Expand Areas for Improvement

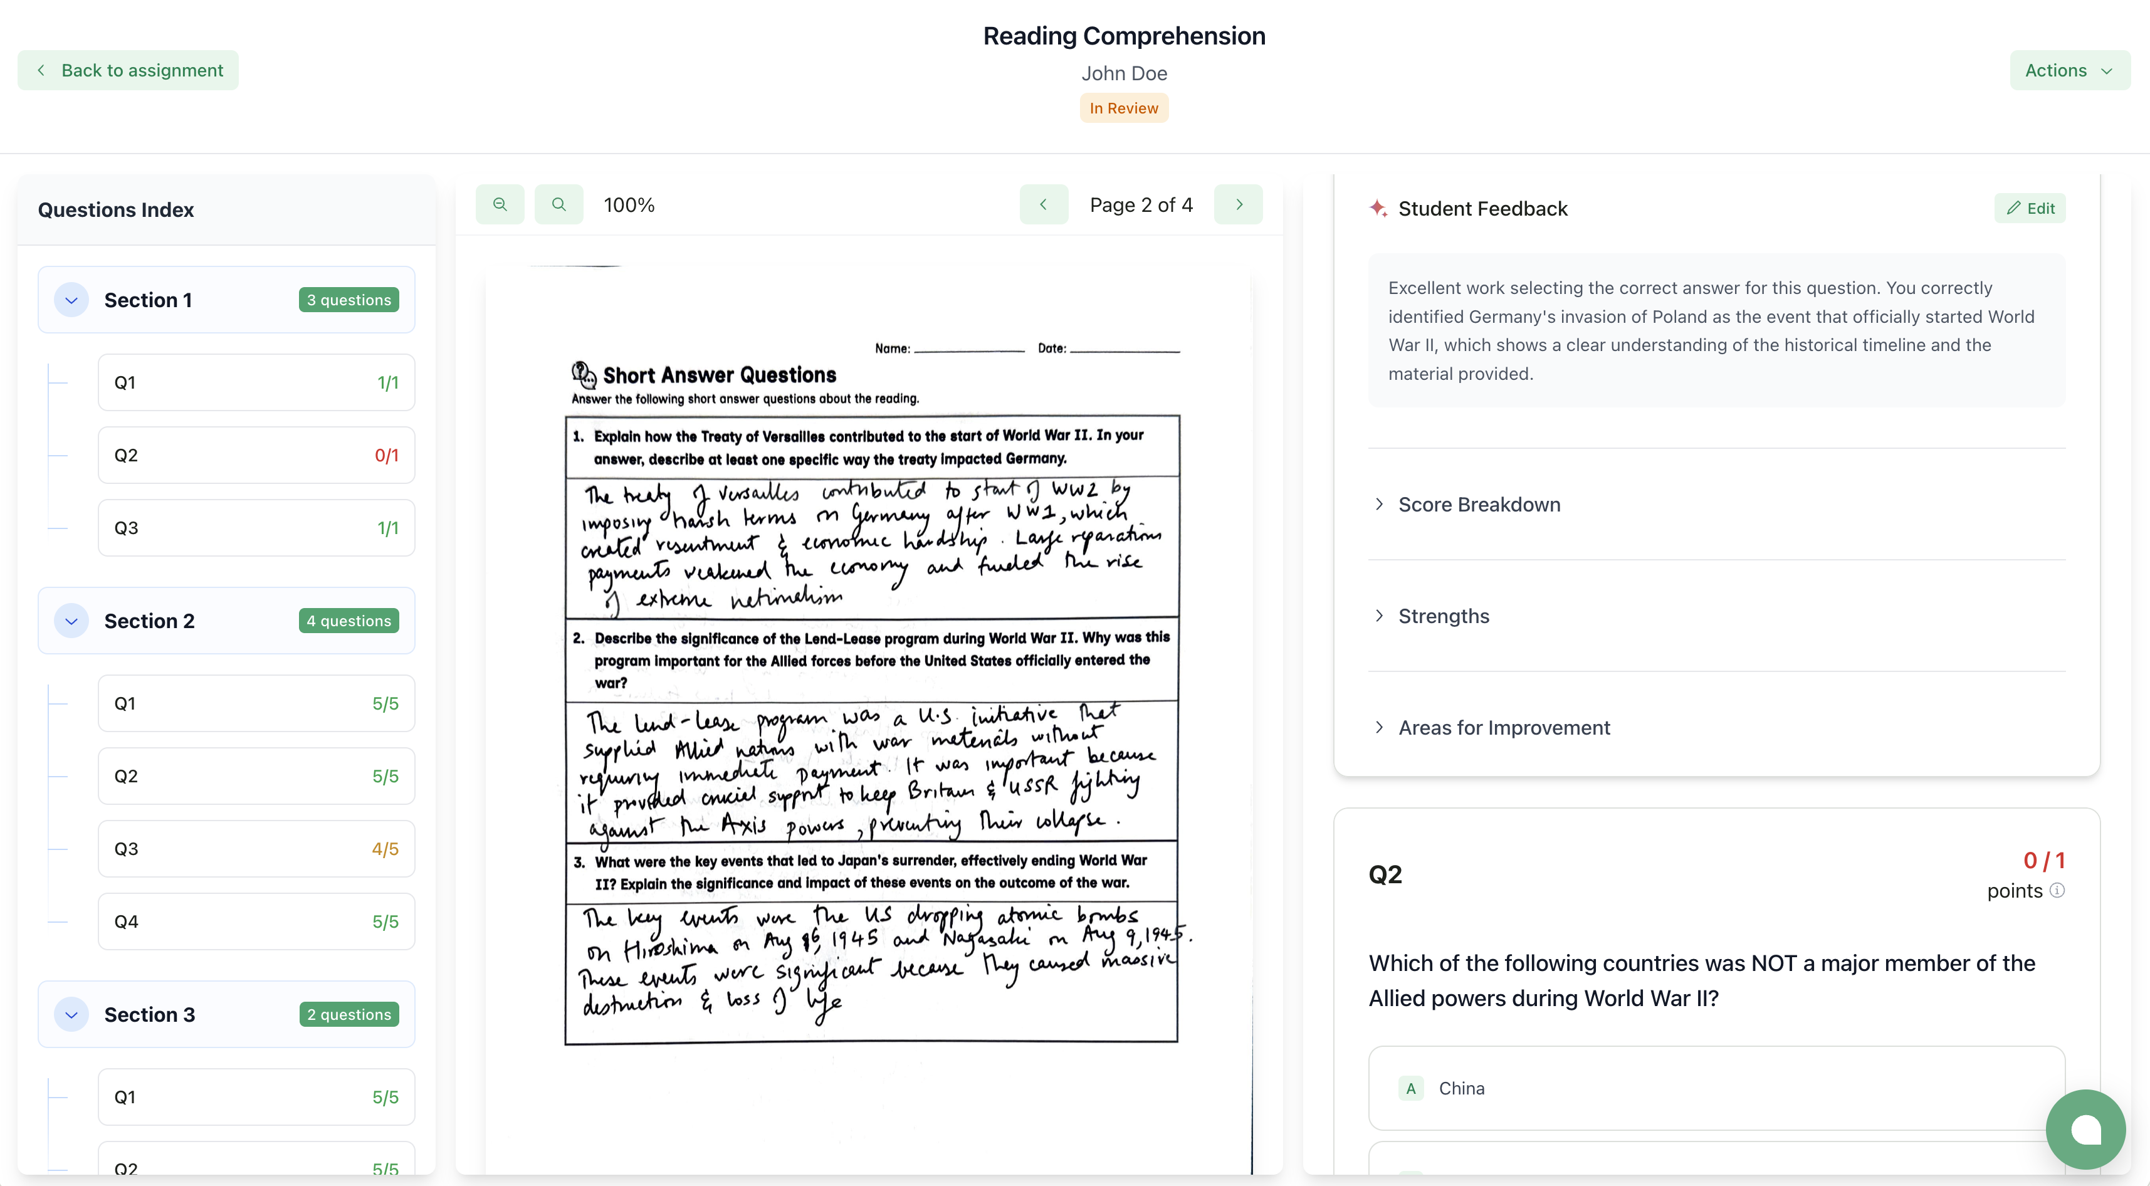point(1503,727)
